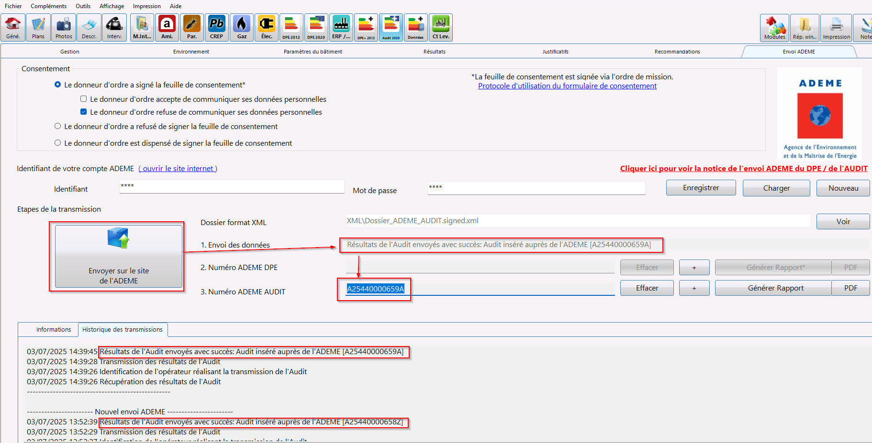
Task: Open the Impression menu
Action: [x=146, y=6]
